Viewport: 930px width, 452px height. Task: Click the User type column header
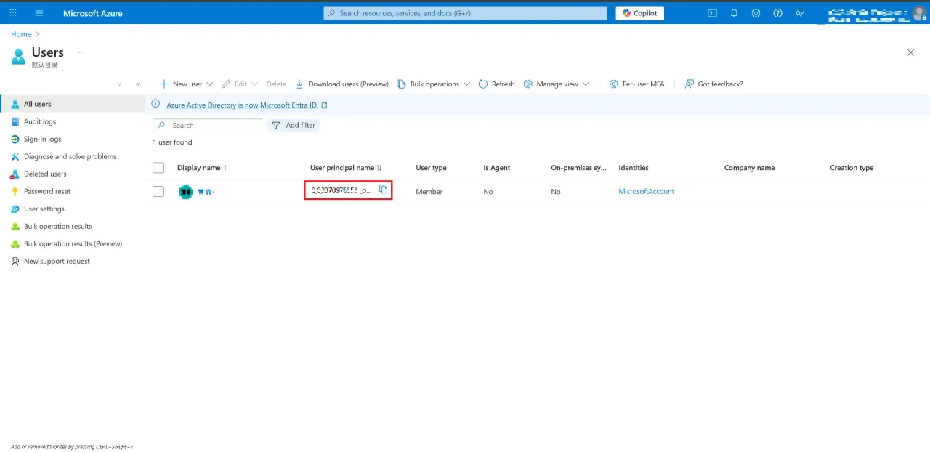[431, 168]
